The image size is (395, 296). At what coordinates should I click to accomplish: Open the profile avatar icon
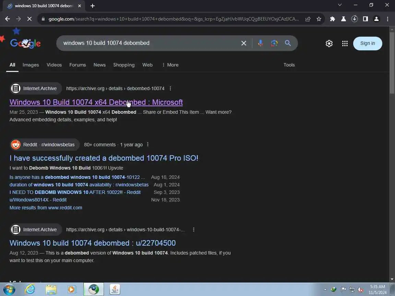[376, 19]
